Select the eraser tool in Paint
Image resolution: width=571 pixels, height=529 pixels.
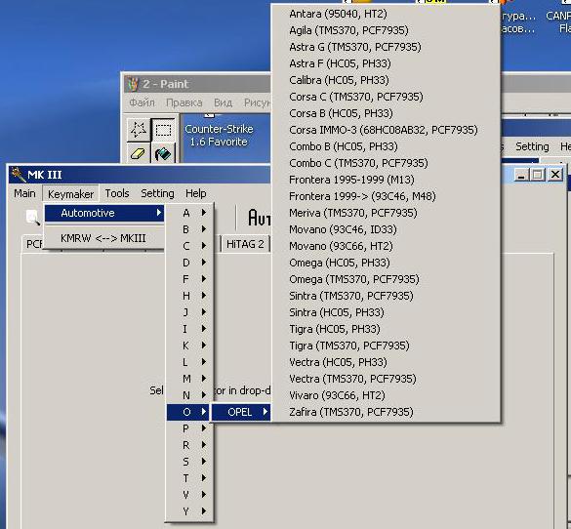click(139, 153)
